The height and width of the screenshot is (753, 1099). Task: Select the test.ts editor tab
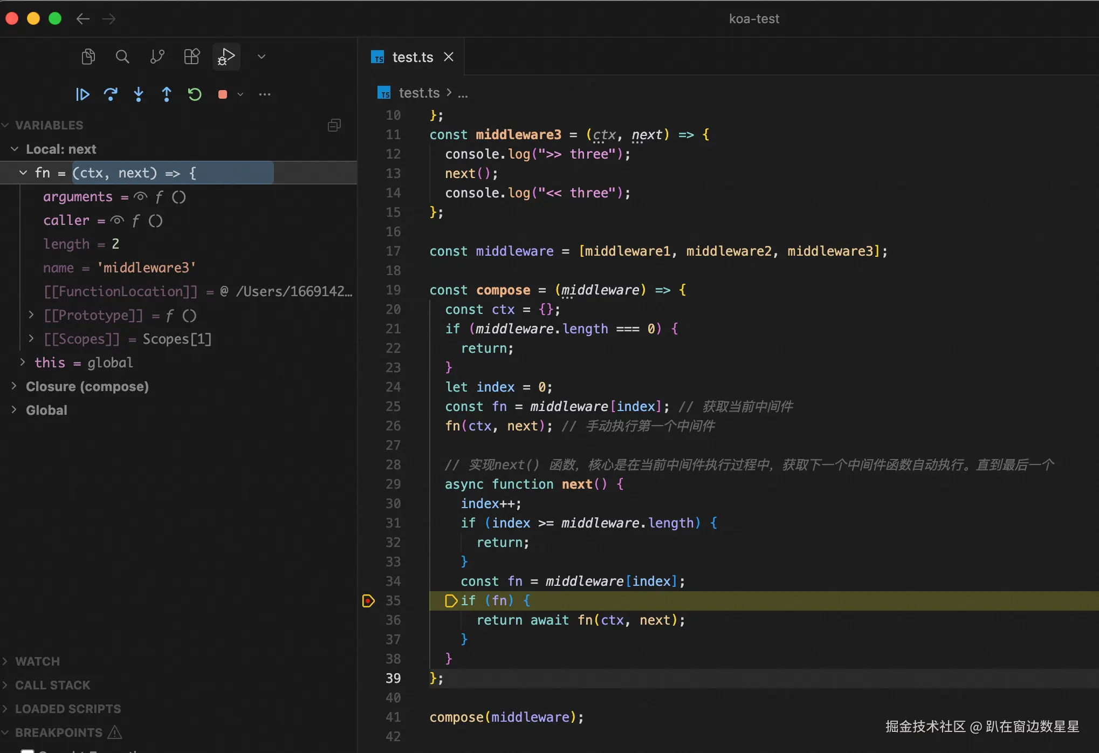point(412,57)
